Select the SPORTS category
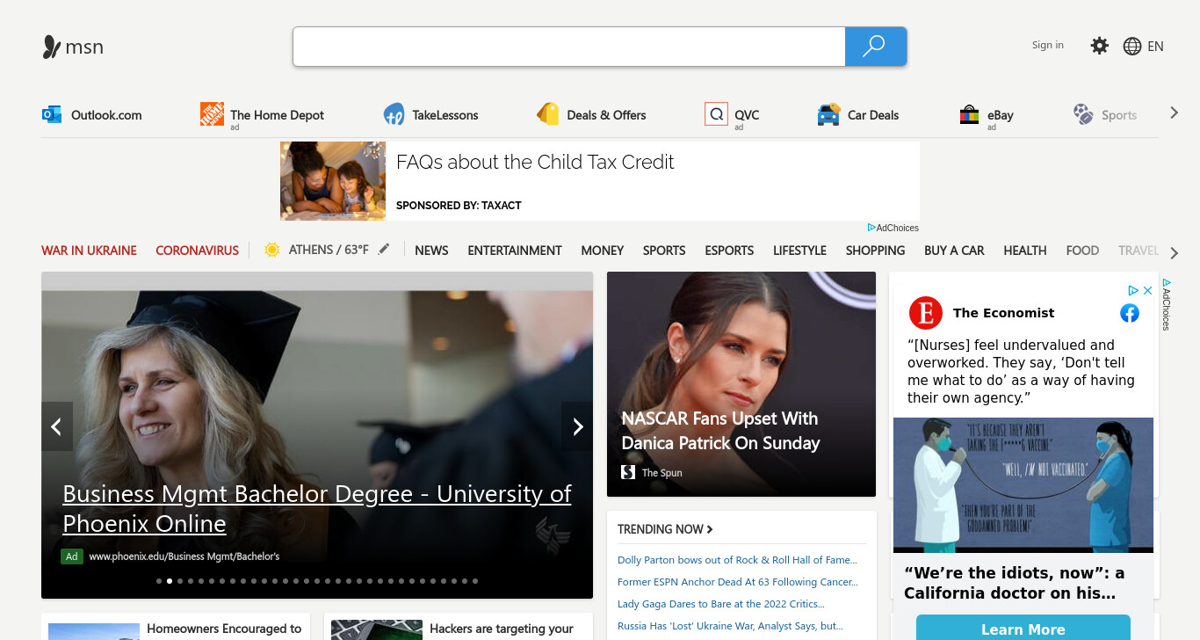 click(664, 251)
